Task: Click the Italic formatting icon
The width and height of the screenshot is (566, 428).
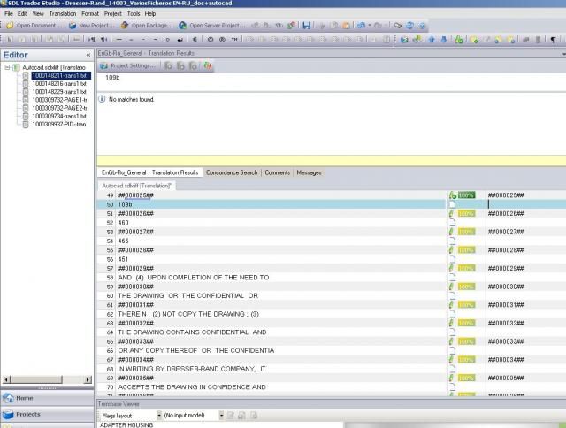Action: 22,40
